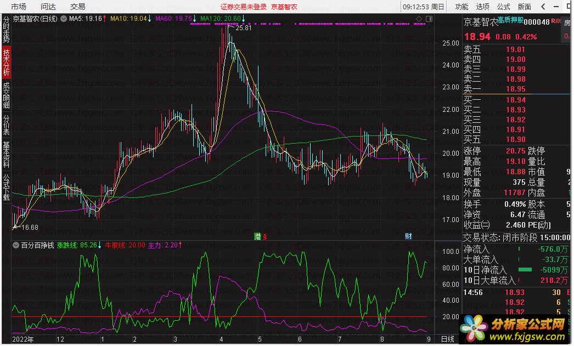Viewport: 574px width, 346px height.
Task: Click the 大单流入 value -33.7万
Action: click(555, 259)
